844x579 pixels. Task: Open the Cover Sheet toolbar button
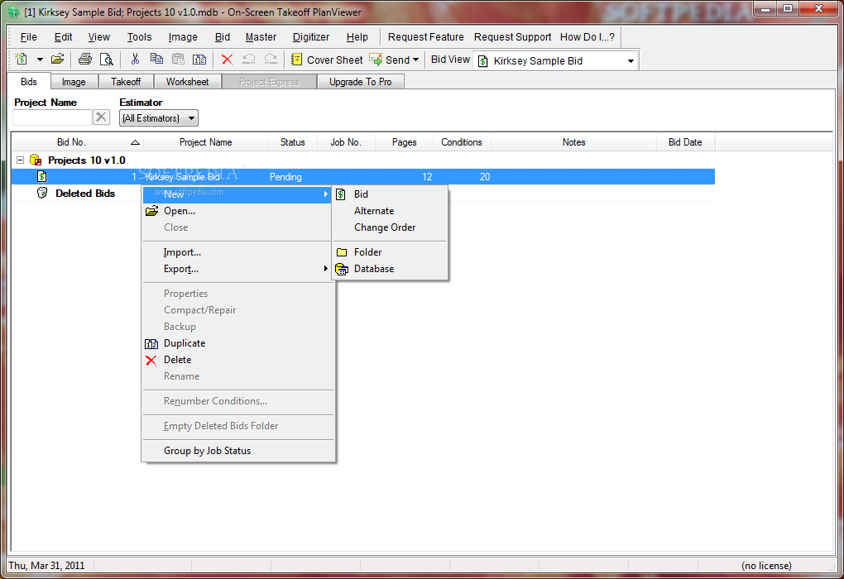(x=327, y=60)
